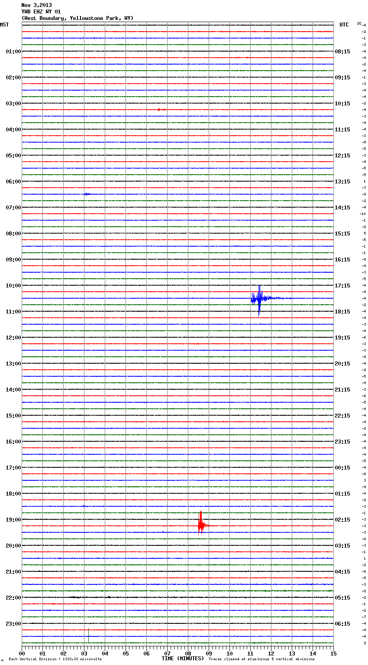Click the "18:15" UTC time label
This screenshot has width=368, height=665.
(x=342, y=312)
